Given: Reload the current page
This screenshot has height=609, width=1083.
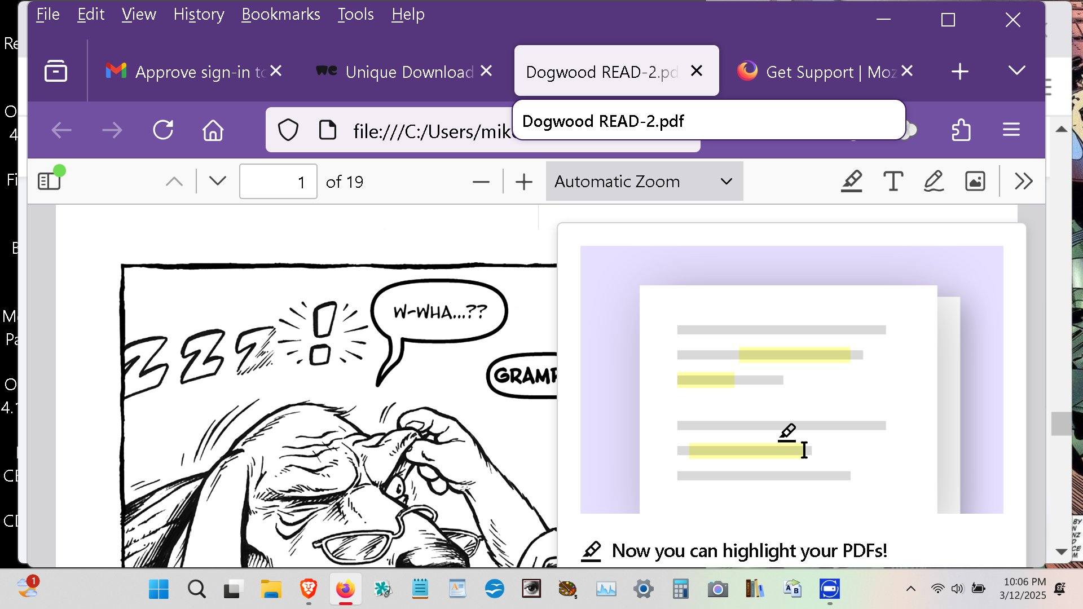Looking at the screenshot, I should coord(163,130).
